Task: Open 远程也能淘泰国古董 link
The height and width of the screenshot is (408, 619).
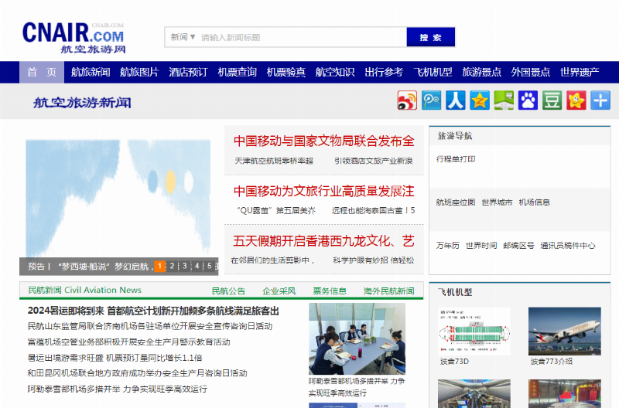Action: click(x=374, y=210)
